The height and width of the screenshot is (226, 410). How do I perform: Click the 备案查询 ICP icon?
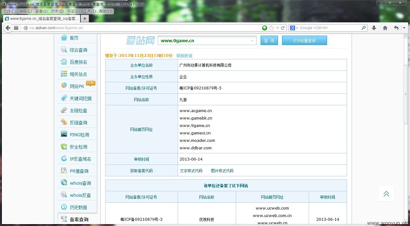click(64, 219)
